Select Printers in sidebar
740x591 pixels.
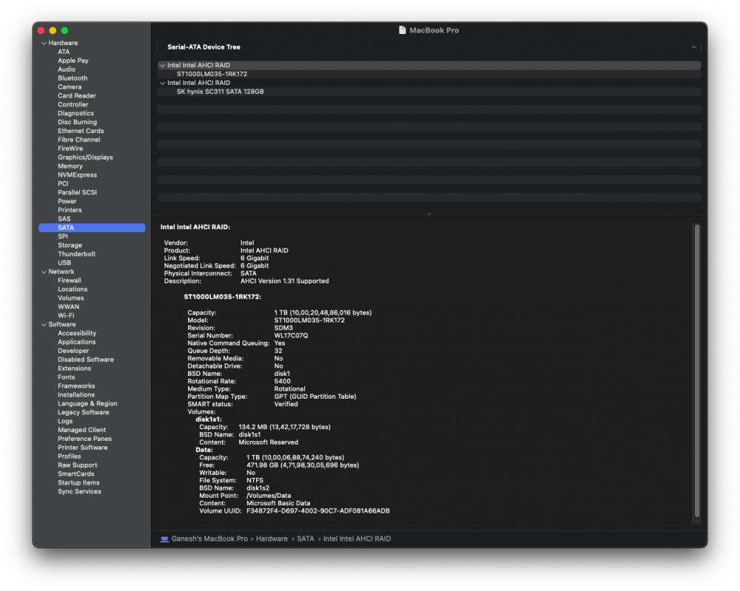click(70, 210)
